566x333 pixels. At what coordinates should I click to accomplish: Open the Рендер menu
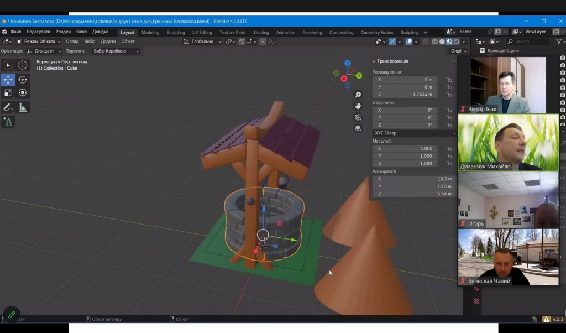tap(63, 32)
